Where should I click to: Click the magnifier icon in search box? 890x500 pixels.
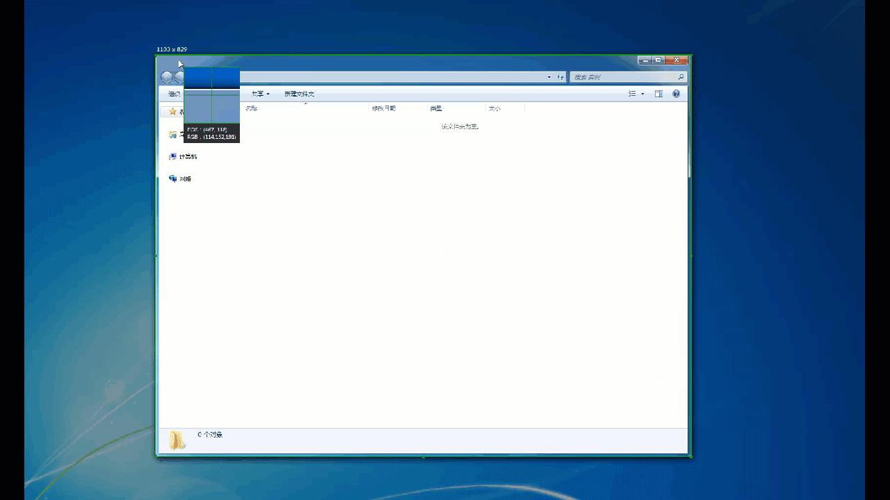pos(681,77)
